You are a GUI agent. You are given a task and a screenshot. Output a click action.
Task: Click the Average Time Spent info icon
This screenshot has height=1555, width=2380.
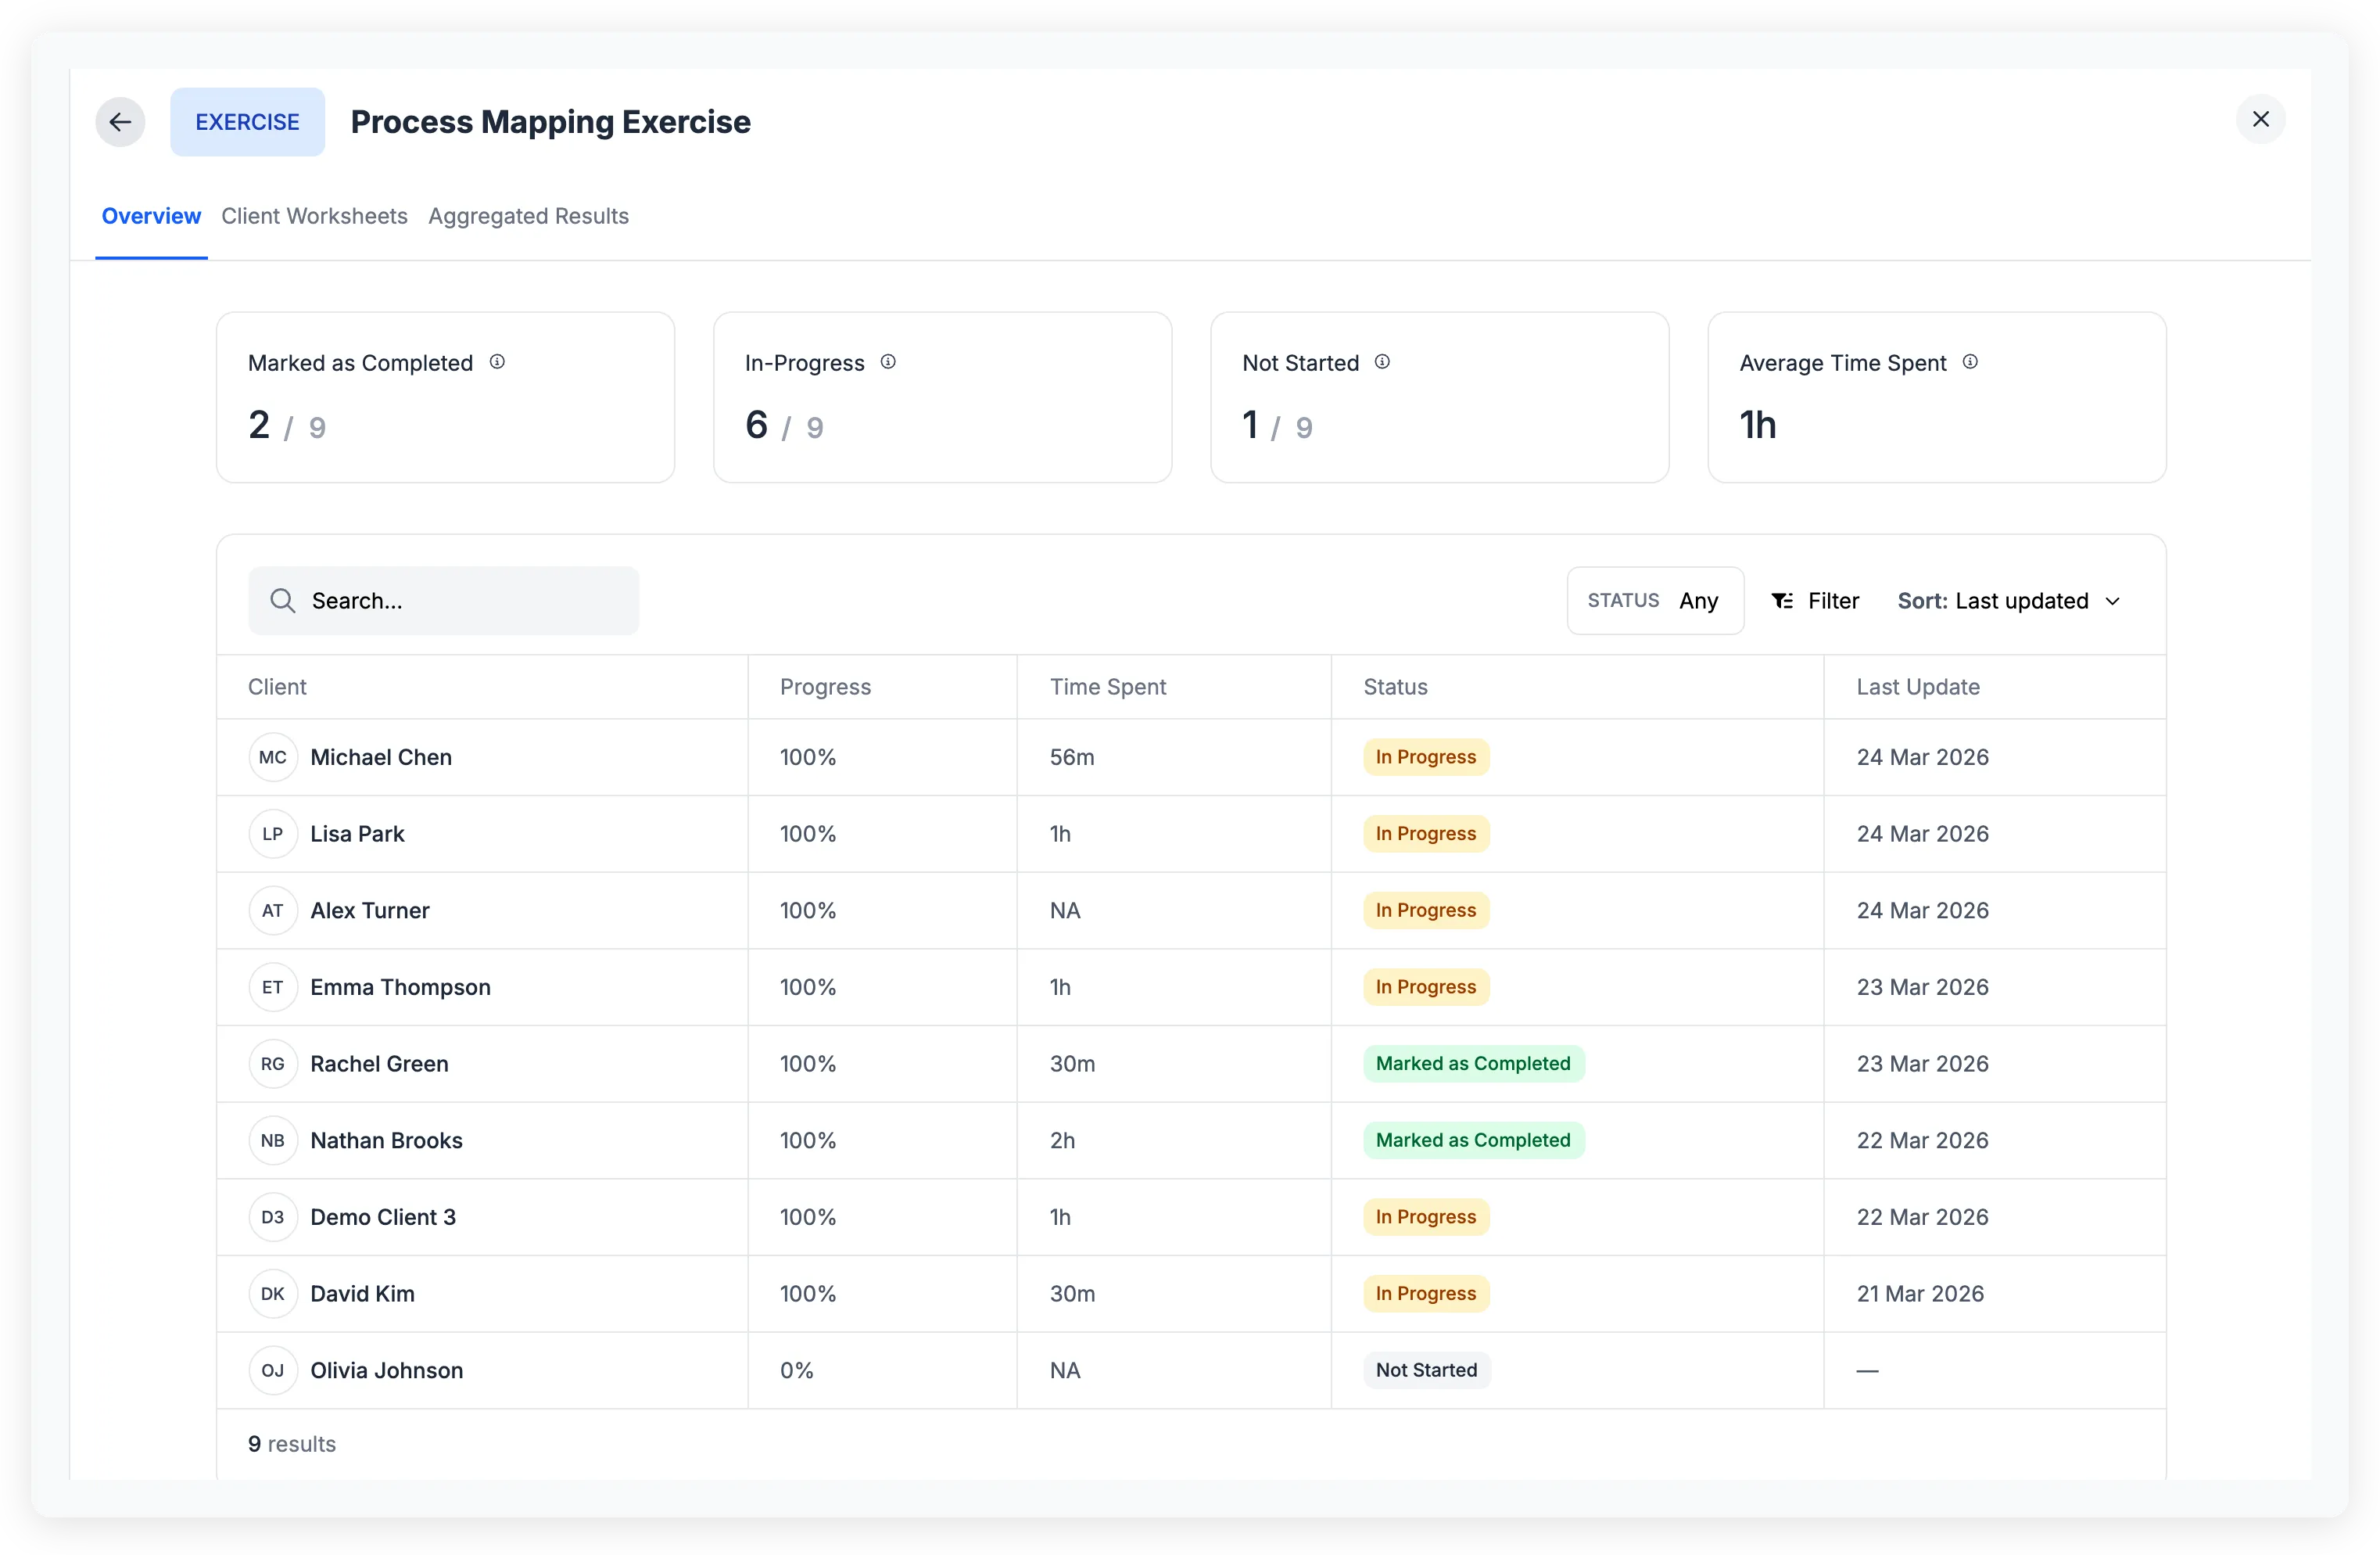pos(1970,361)
